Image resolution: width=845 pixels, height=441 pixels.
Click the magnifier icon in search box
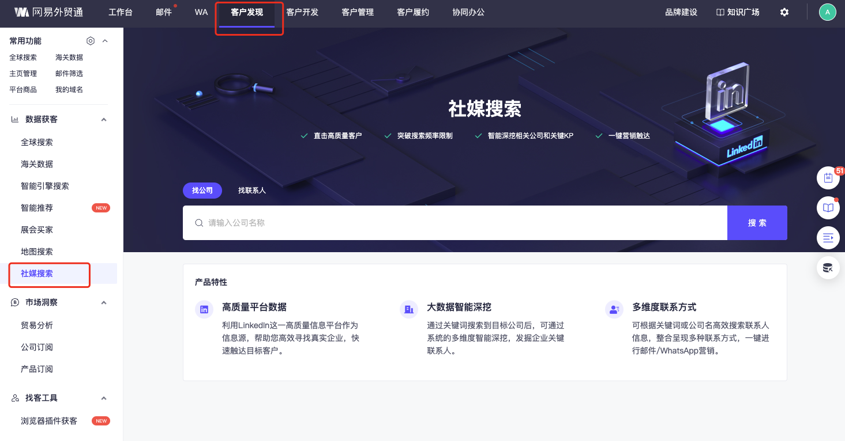(199, 223)
